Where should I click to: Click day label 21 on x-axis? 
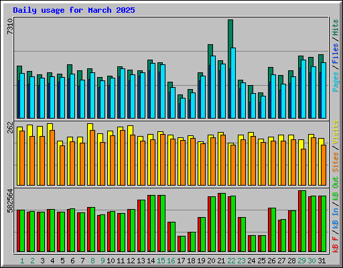coord(221,261)
